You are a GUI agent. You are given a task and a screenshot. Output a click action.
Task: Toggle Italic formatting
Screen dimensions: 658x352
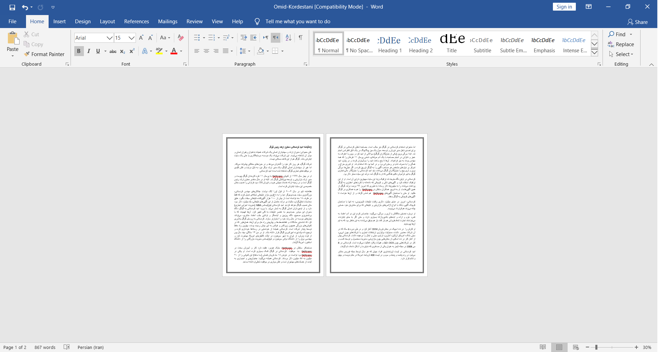pos(89,51)
